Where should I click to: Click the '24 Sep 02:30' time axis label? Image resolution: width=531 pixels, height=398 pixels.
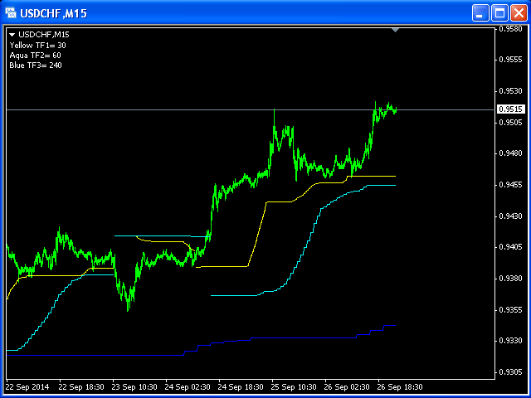click(x=188, y=387)
